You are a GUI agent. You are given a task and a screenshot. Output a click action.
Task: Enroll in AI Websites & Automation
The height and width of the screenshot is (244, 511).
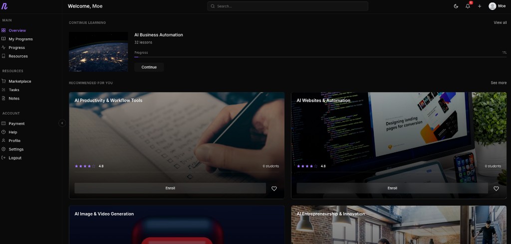[x=392, y=188]
